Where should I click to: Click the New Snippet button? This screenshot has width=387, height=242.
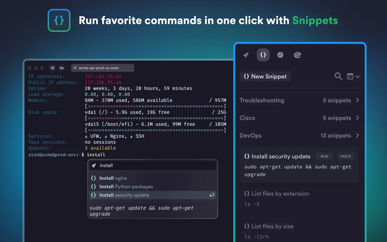tap(265, 76)
